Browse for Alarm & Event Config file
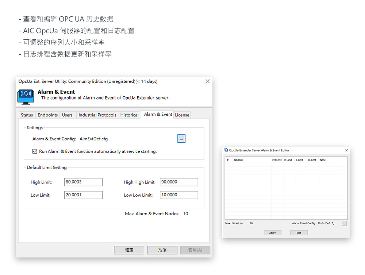365x275 pixels. tap(181, 139)
